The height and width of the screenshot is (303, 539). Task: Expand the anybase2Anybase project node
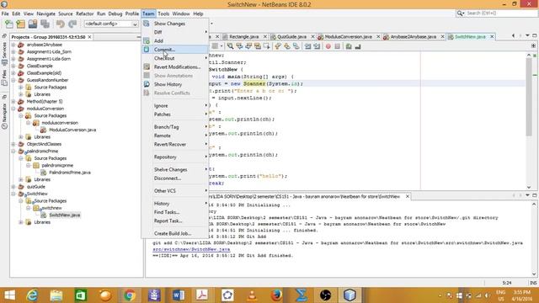(x=13, y=45)
